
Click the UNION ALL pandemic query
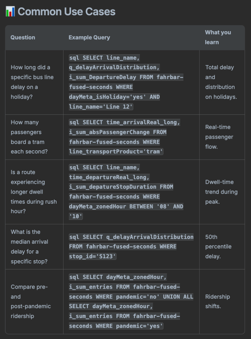131,301
